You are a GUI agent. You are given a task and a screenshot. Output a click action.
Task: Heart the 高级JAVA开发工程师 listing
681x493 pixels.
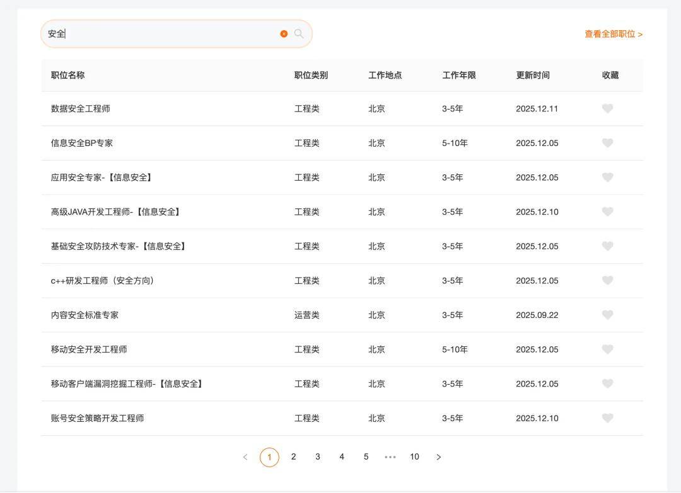607,212
